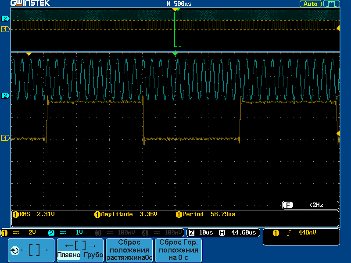The height and width of the screenshot is (263, 351).
Task: Select Грубо coarse adjustment option
Action: pos(93,255)
